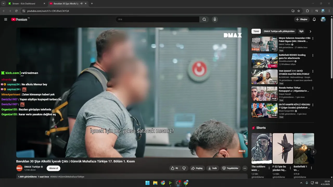Screen dimensions: 333x187
Task: Open volume control in system tray
Action: click(x=317, y=183)
